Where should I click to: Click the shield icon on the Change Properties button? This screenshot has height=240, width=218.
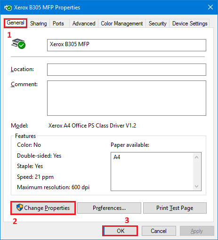(20, 208)
